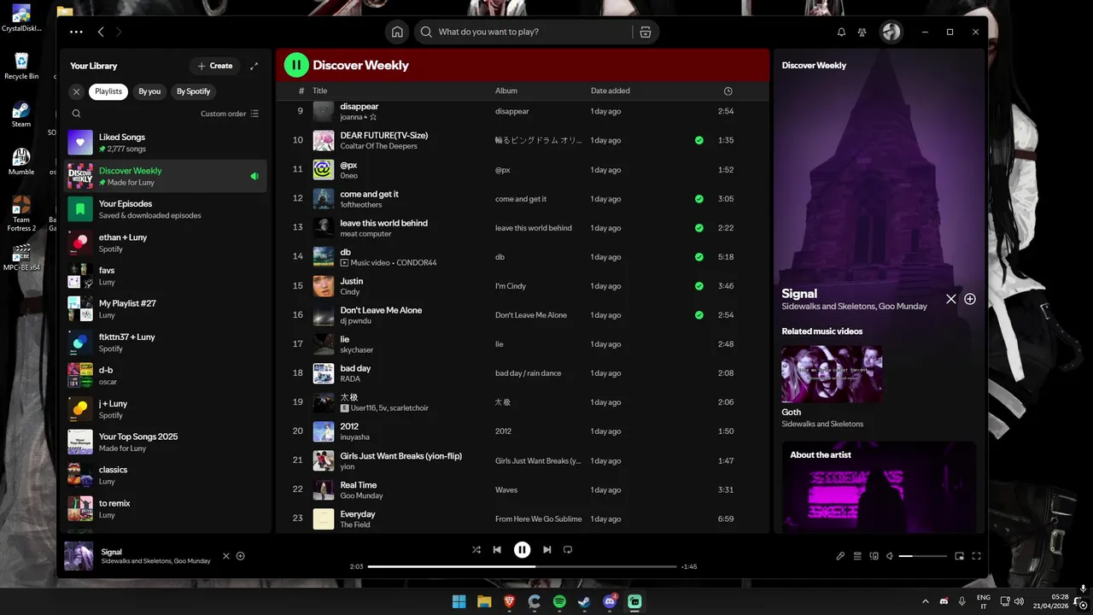
Task: Toggle repeat mode
Action: point(567,550)
